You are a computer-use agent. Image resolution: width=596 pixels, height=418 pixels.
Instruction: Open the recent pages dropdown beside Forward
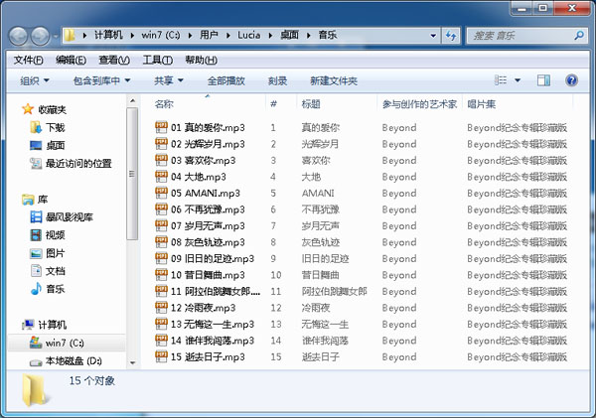coord(56,36)
